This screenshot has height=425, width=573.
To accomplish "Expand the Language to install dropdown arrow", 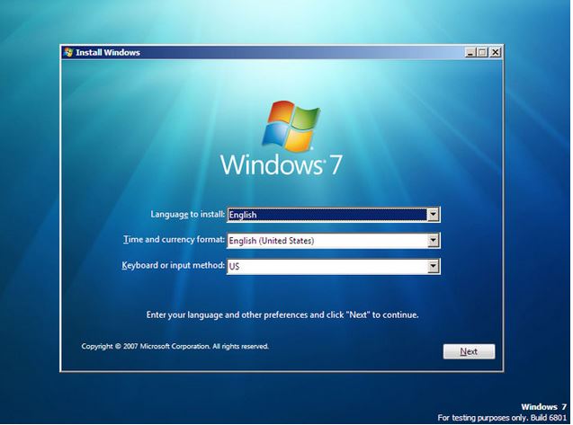I will (x=433, y=215).
